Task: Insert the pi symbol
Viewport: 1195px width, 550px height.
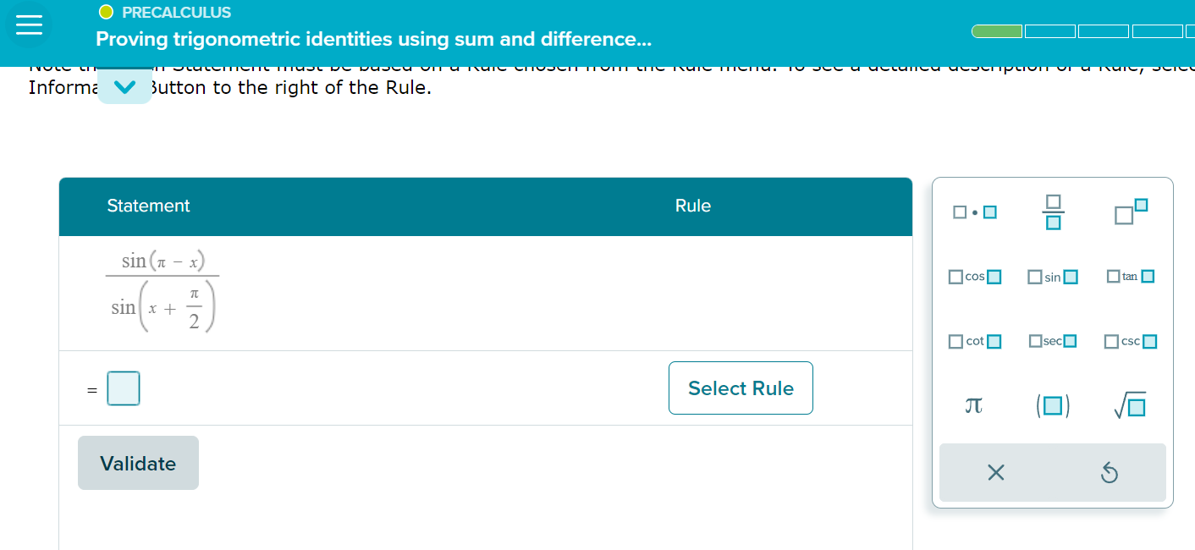Action: pyautogui.click(x=974, y=405)
